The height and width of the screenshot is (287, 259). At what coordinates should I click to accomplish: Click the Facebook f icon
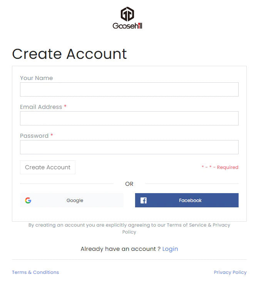tap(144, 200)
